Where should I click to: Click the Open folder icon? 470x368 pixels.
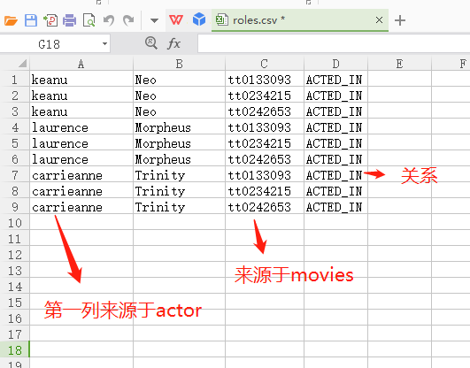pos(11,20)
